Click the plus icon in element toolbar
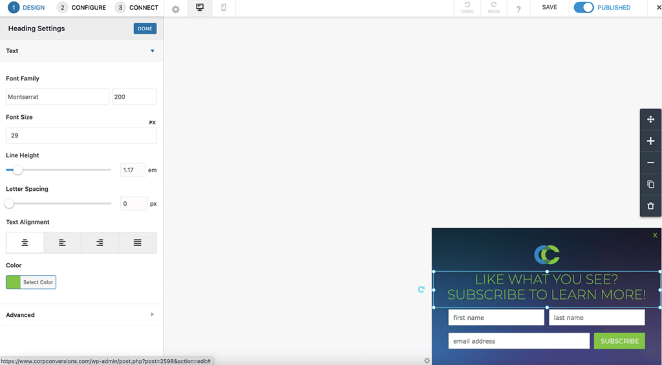The image size is (662, 365). [x=650, y=141]
